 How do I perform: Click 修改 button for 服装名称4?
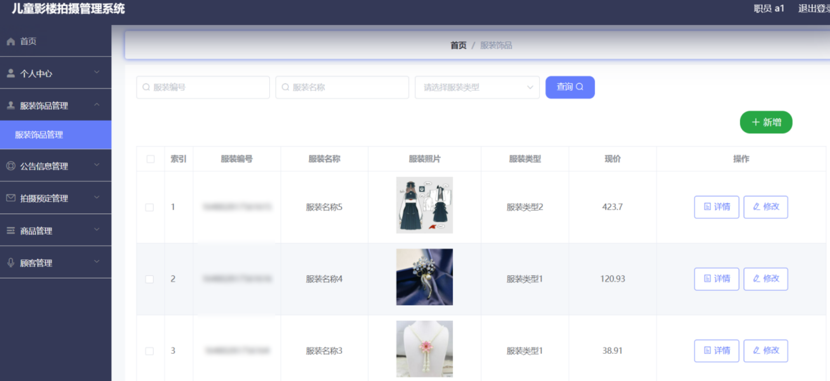pos(766,279)
